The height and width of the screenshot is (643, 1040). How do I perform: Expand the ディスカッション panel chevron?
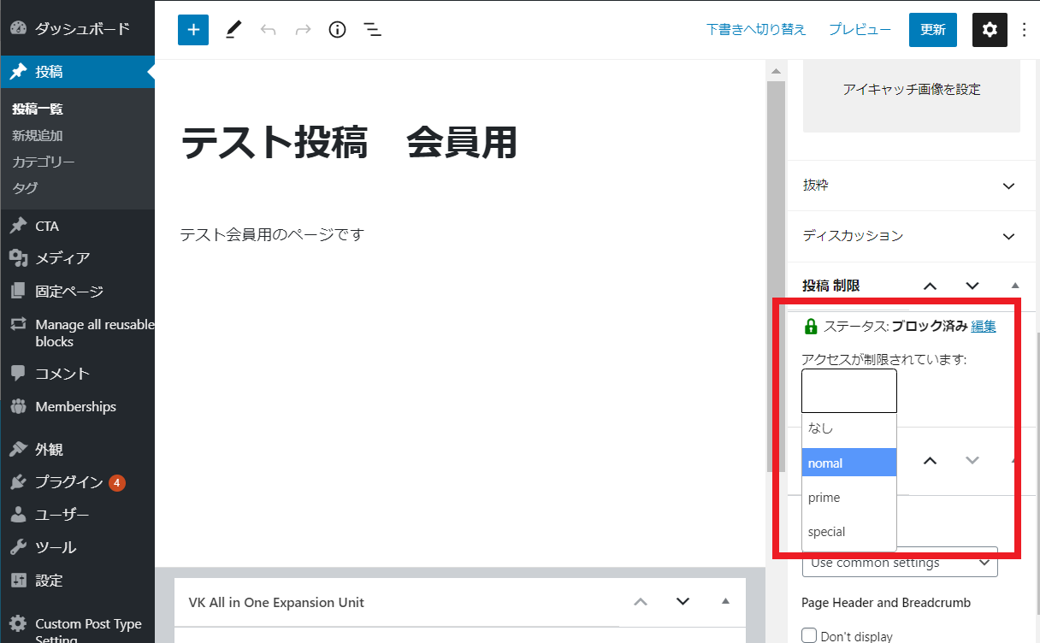[1008, 236]
